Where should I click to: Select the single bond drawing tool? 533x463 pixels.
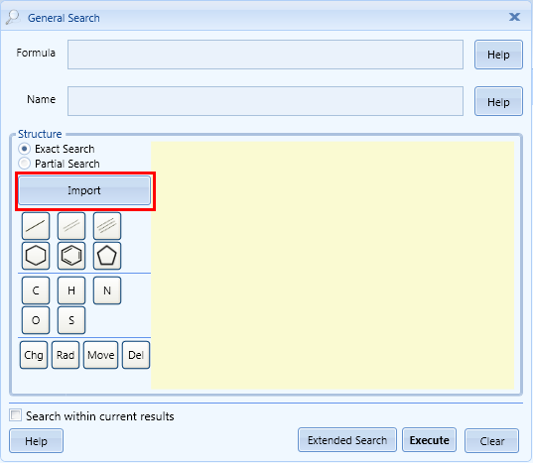(36, 226)
